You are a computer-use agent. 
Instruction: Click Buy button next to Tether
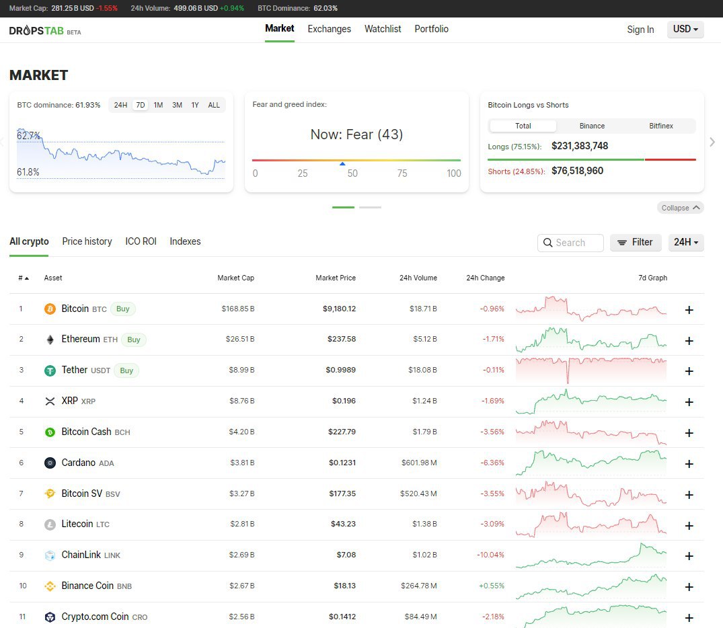126,370
